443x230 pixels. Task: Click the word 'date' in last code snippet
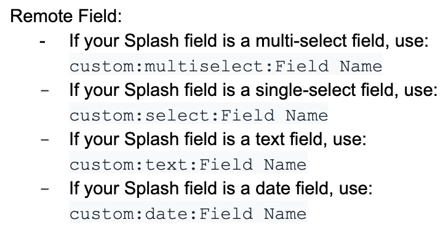pyautogui.click(x=167, y=214)
